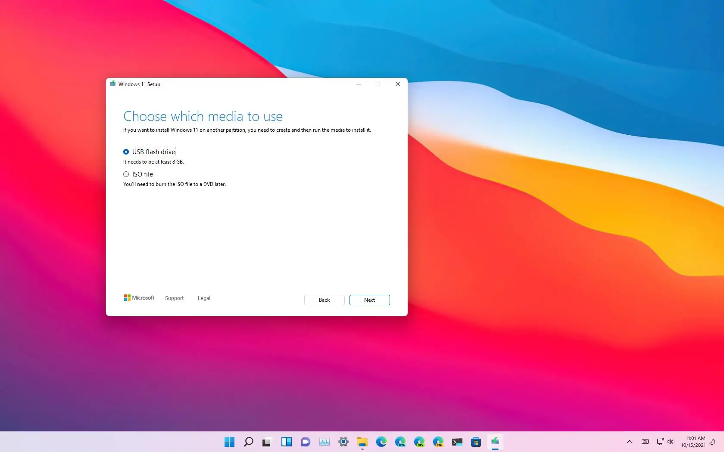Open the touch keyboard tray icon
This screenshot has width=724, height=452.
tap(645, 442)
